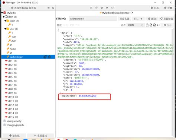Image resolution: width=176 pixels, height=140 pixels.
Task: Collapse the login namespace folder
Action: pyautogui.click(x=5, y=21)
